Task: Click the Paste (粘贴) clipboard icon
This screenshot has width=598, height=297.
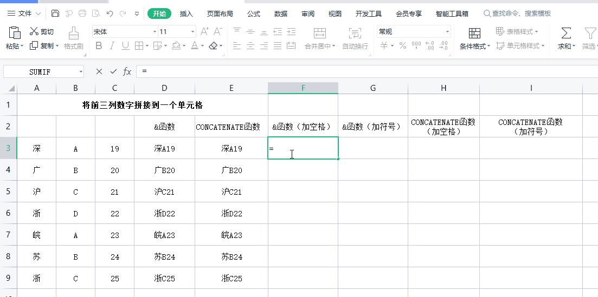Action: (x=15, y=33)
